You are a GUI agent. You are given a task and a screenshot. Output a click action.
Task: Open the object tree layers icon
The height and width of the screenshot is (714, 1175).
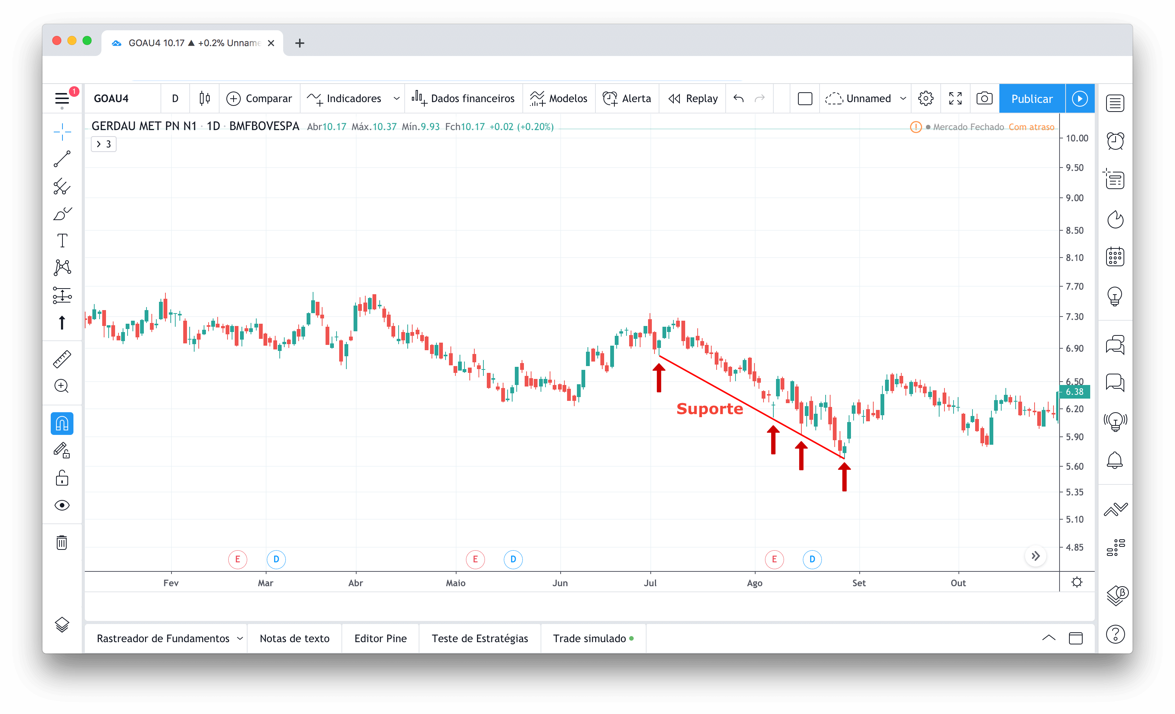point(62,624)
